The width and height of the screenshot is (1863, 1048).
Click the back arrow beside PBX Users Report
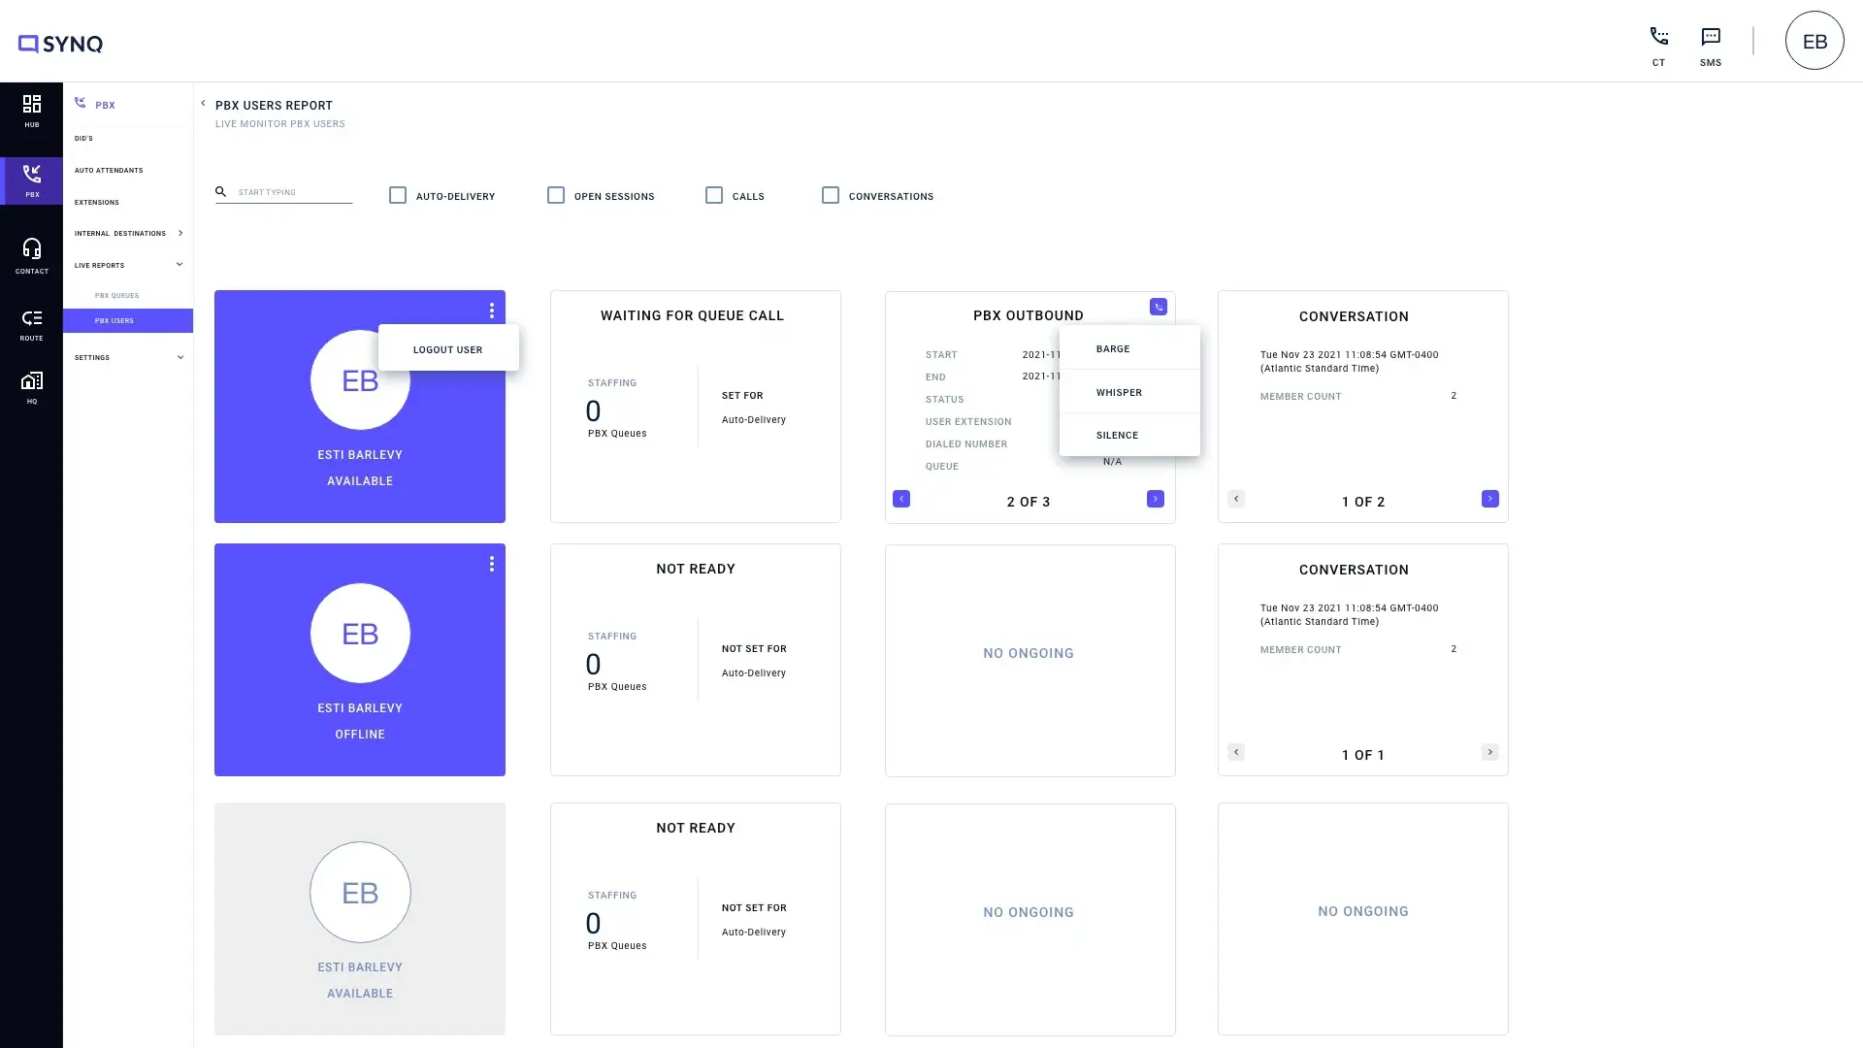coord(203,103)
